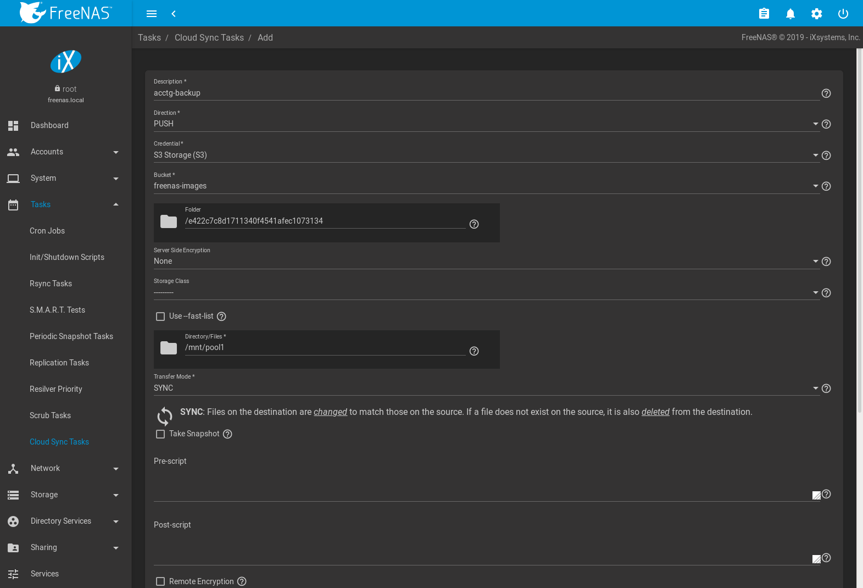Open the settings gear menu

(817, 14)
